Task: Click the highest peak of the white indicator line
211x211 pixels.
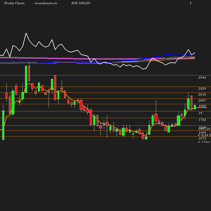Action: coord(26,33)
